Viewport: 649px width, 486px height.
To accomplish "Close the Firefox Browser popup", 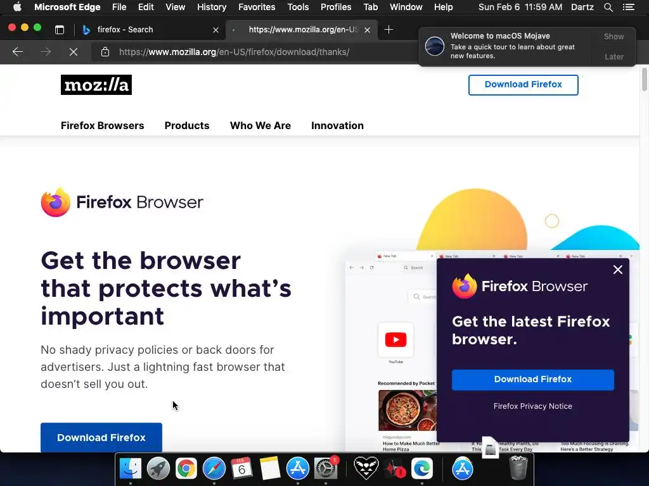I will pyautogui.click(x=617, y=270).
